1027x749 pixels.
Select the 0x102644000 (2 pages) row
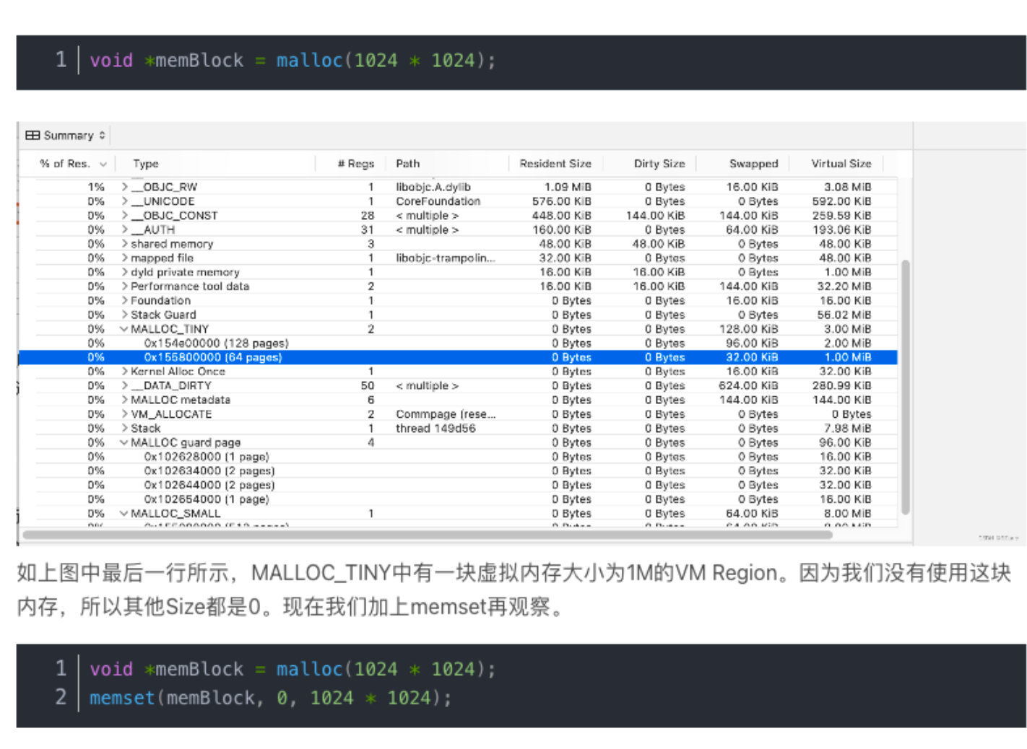459,485
